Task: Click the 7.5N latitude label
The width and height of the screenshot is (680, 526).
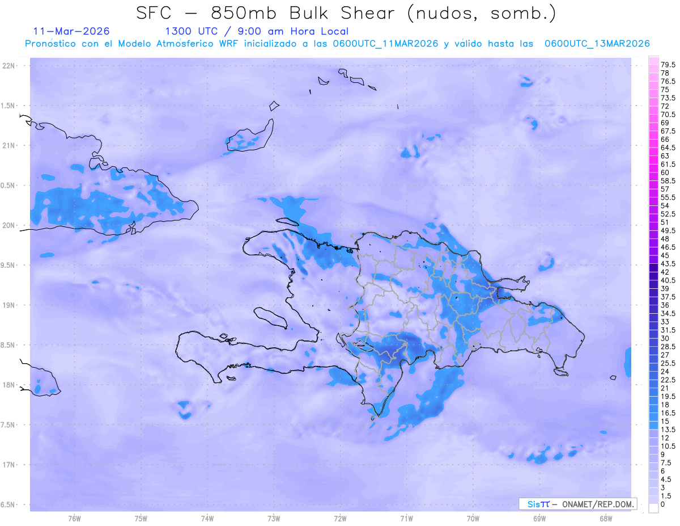Action: pos(8,424)
